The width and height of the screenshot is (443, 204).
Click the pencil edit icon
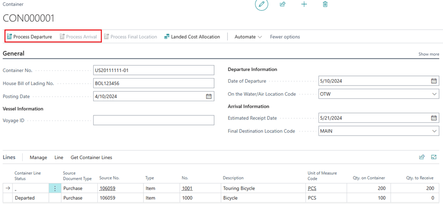click(261, 5)
